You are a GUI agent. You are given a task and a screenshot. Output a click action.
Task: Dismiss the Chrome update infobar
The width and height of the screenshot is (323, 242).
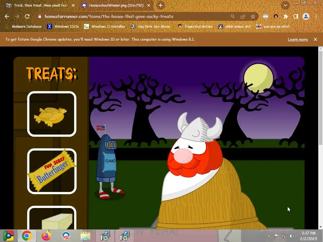315,39
